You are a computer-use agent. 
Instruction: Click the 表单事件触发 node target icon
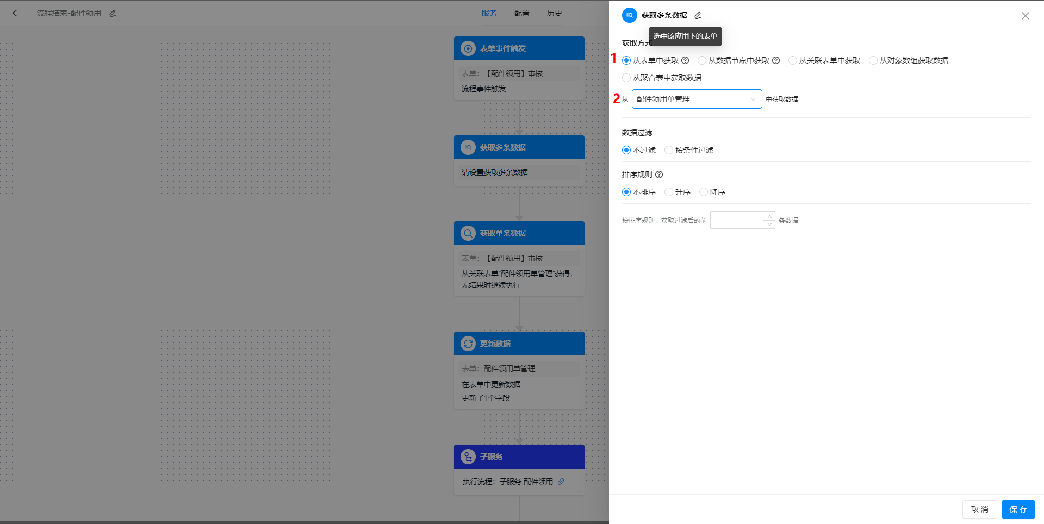point(468,48)
